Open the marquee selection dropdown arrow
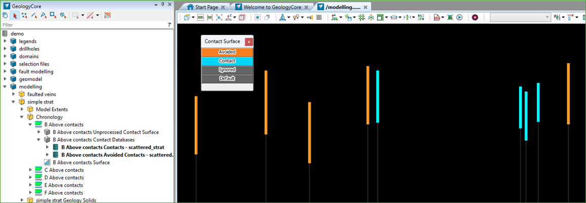The height and width of the screenshot is (203, 586). coord(82,15)
